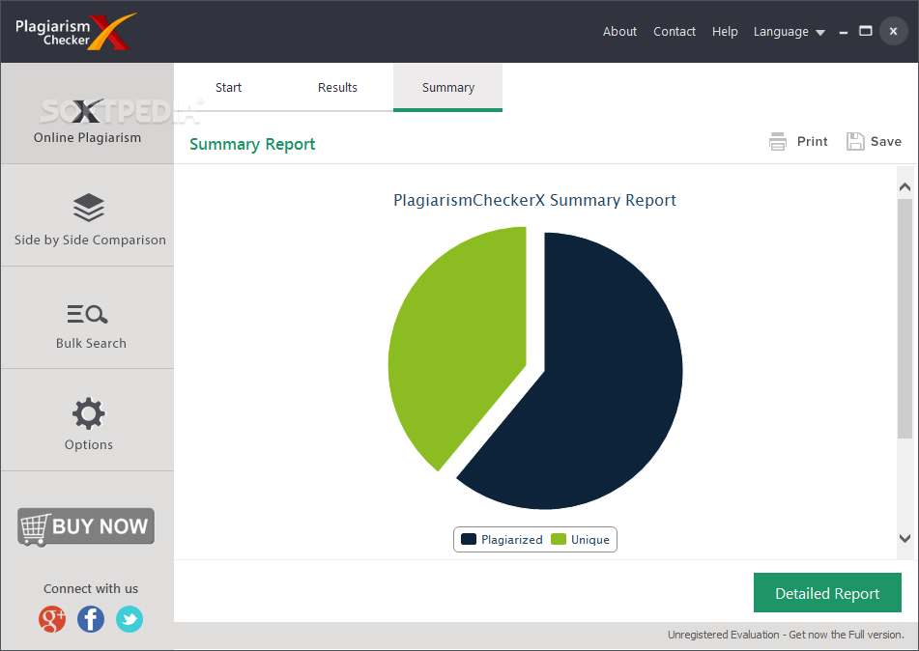Open the Options gear icon
This screenshot has width=919, height=651.
tap(89, 413)
